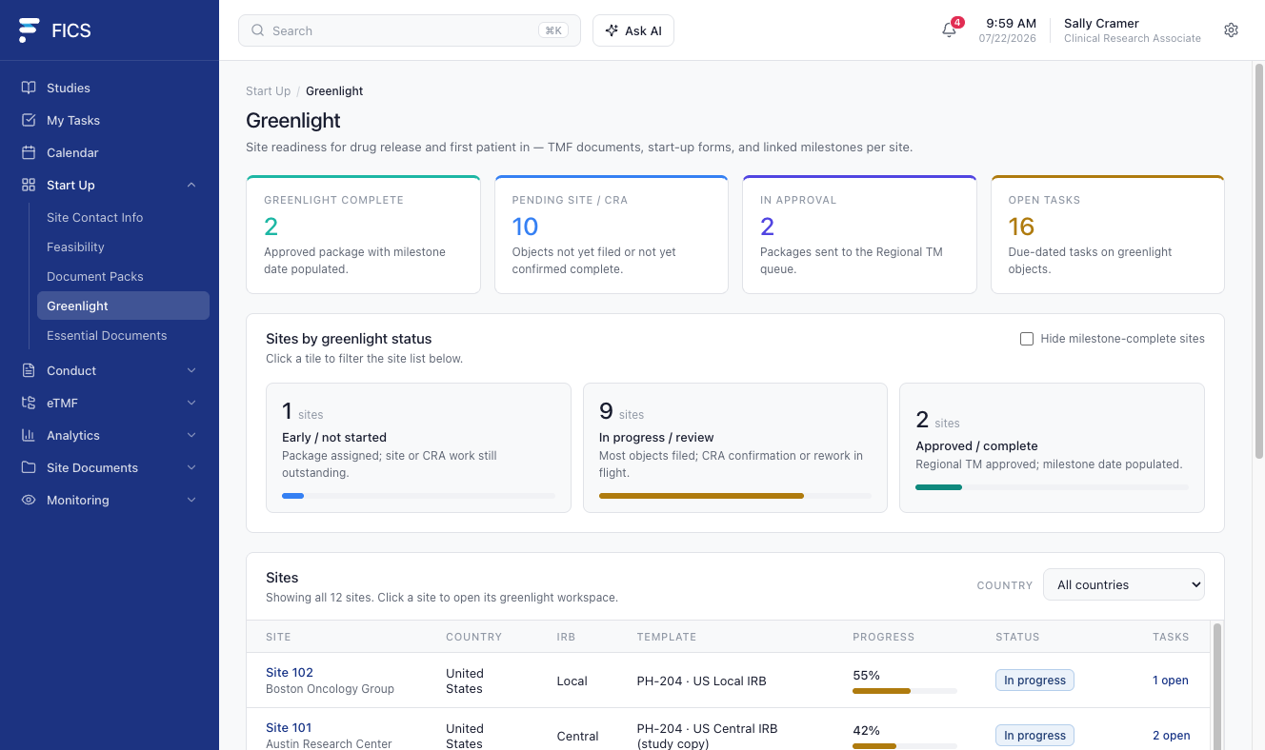Click the STATUS column header
Screen dimensions: 1265x750
pyautogui.click(x=1017, y=637)
